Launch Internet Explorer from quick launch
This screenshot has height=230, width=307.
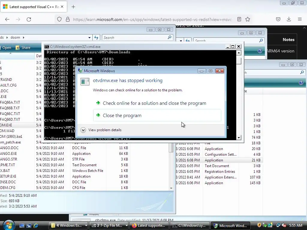click(36, 226)
